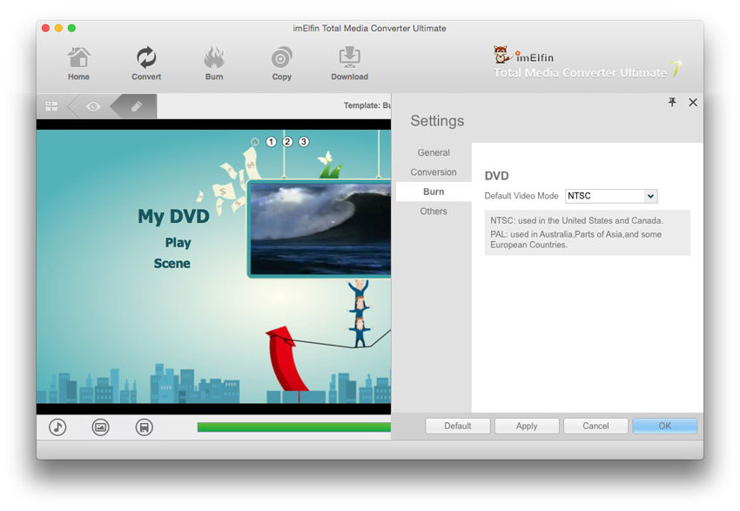Open the Others settings tab
This screenshot has height=511, width=740.
coord(434,212)
